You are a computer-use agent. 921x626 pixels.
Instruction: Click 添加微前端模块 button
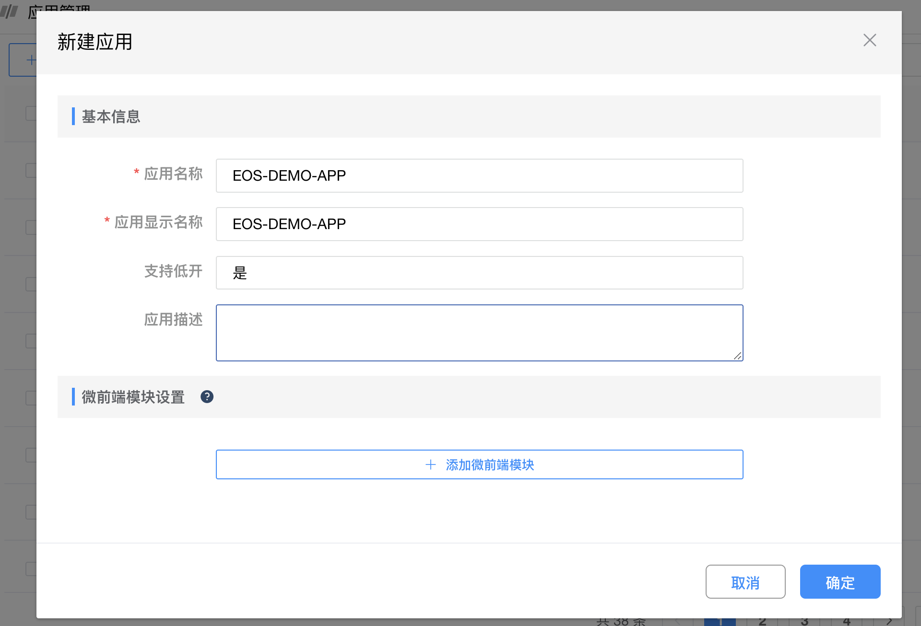click(x=479, y=464)
